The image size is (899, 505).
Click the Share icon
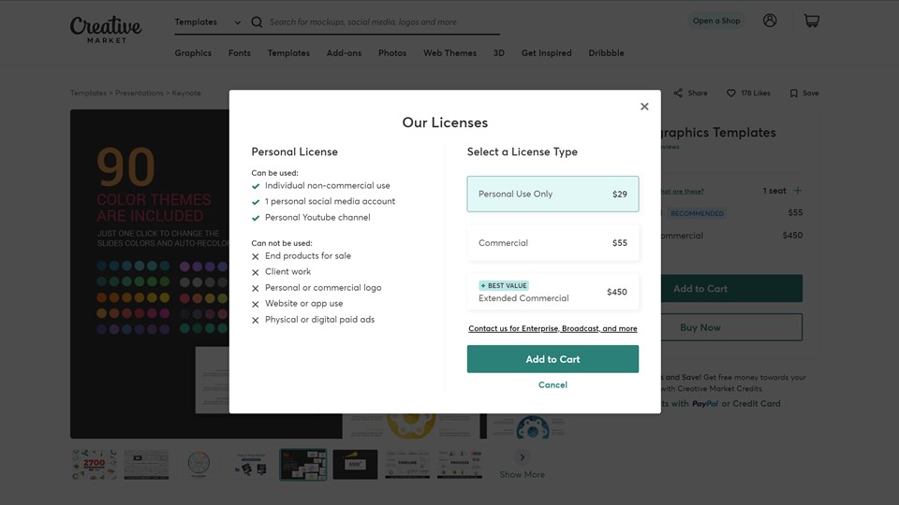pyautogui.click(x=678, y=94)
